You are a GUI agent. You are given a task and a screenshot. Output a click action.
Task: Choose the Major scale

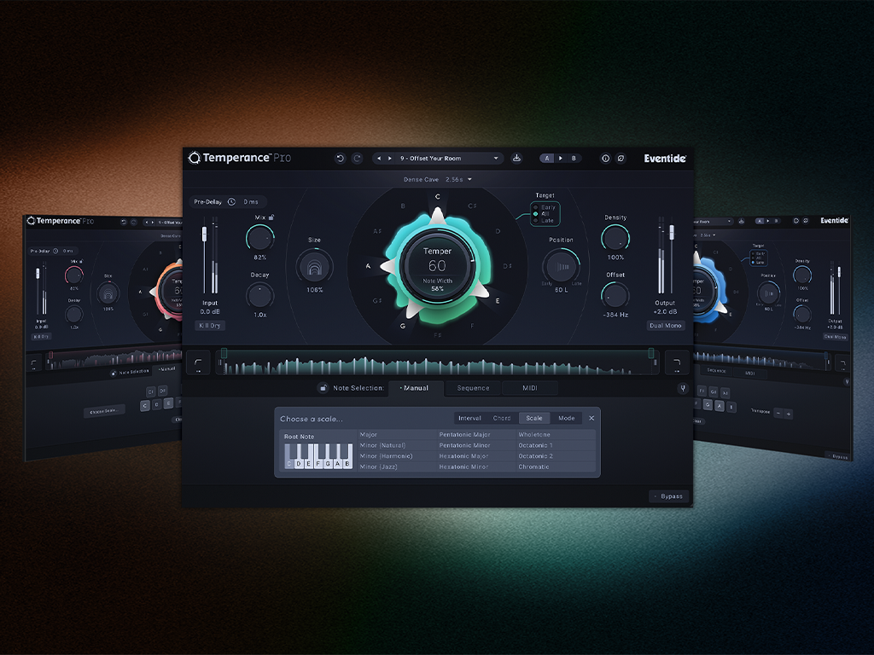pyautogui.click(x=397, y=434)
